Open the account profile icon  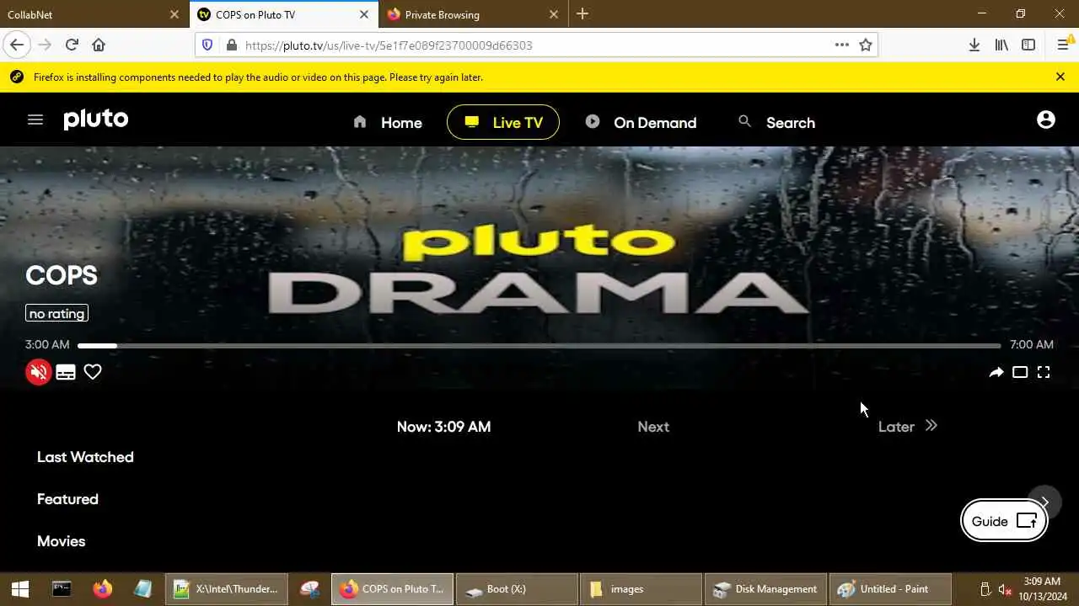pos(1046,120)
